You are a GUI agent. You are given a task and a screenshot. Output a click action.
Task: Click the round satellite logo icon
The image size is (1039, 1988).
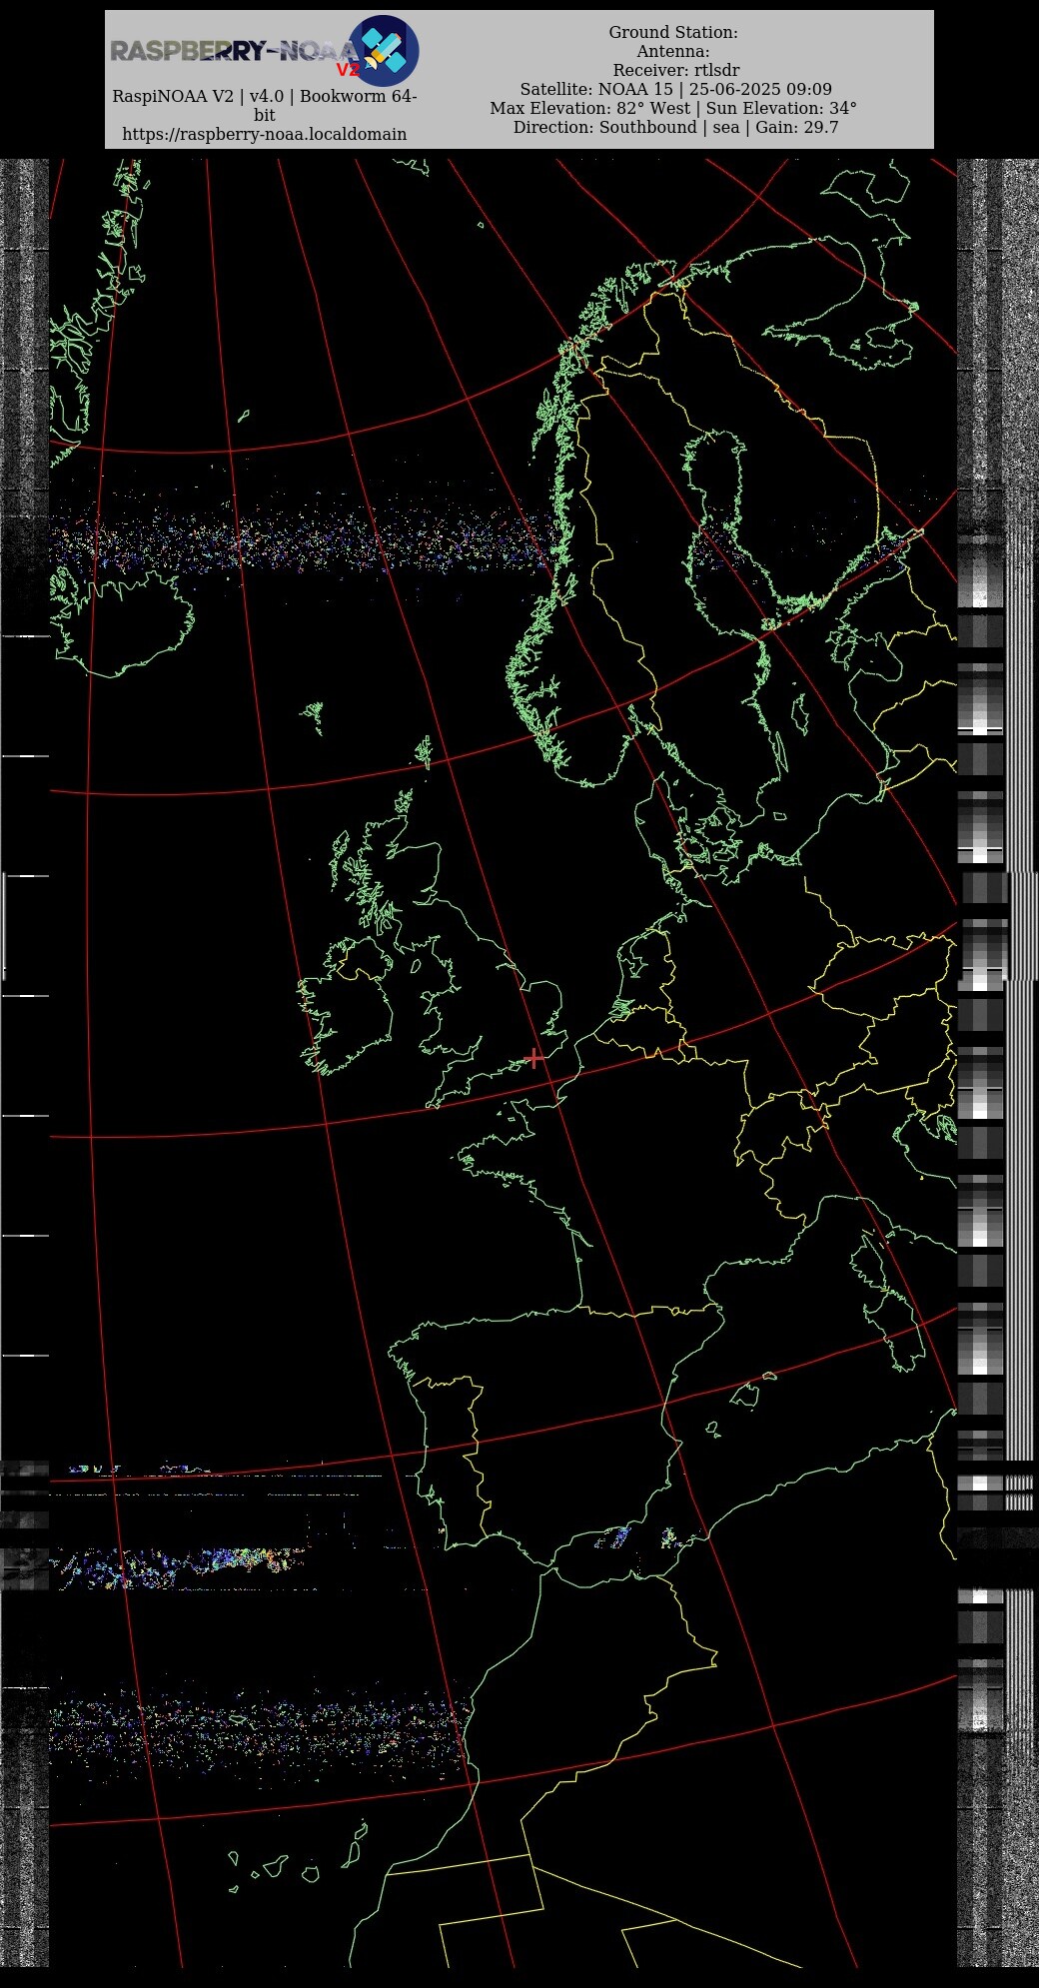click(x=384, y=51)
